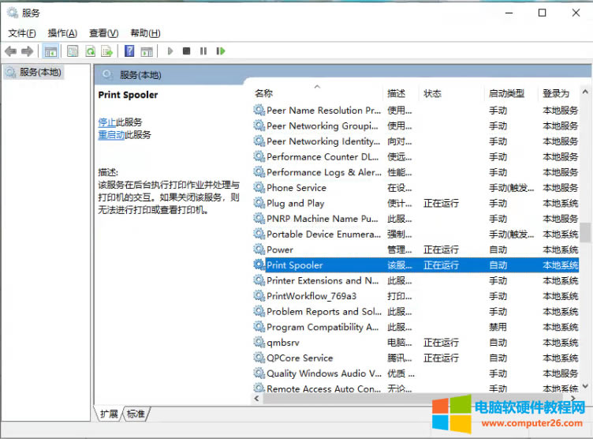
Task: Click the Restart Service icon
Action: [x=221, y=51]
